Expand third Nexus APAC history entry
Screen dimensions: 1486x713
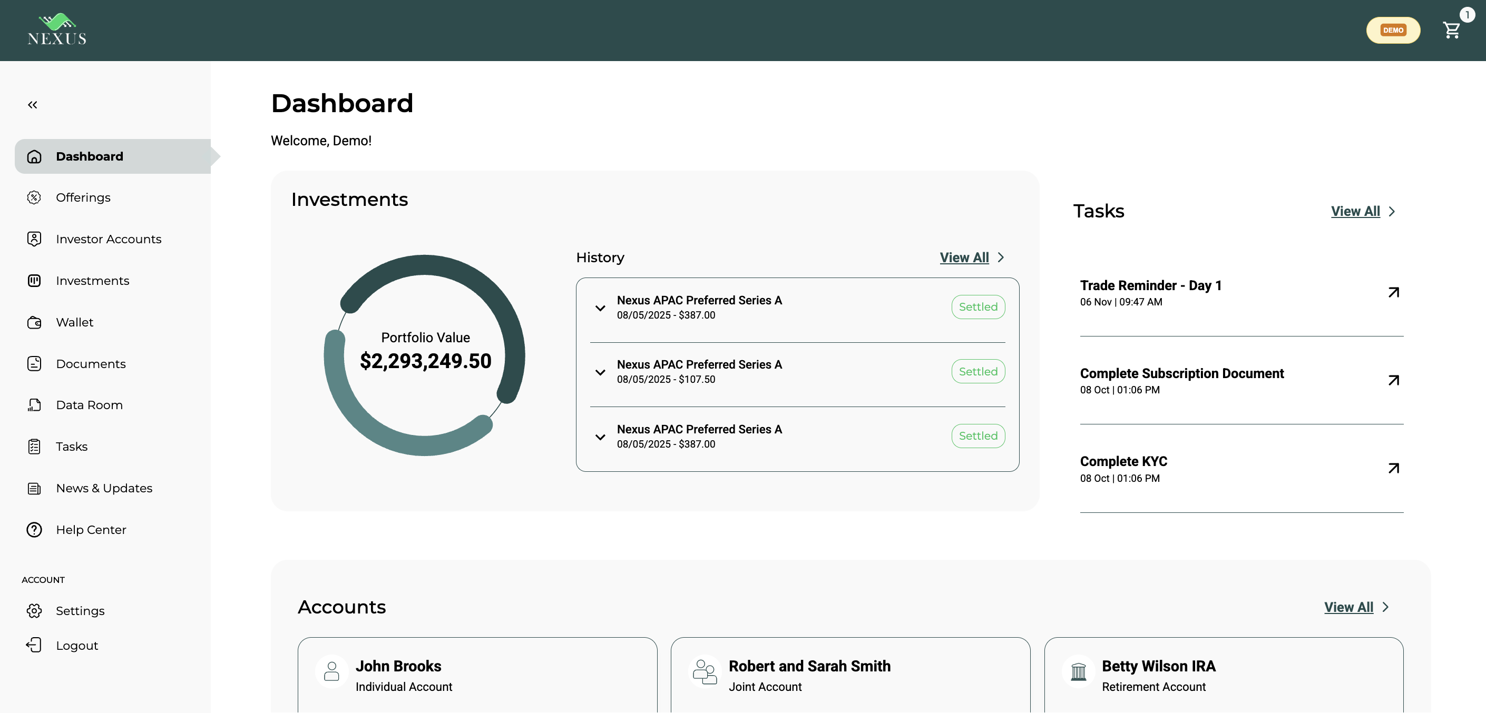click(x=600, y=437)
